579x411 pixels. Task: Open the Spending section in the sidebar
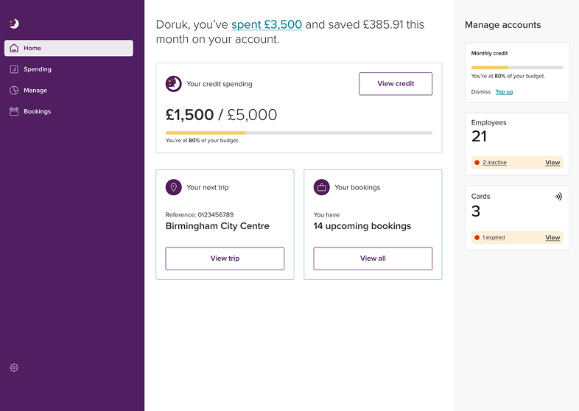click(37, 69)
